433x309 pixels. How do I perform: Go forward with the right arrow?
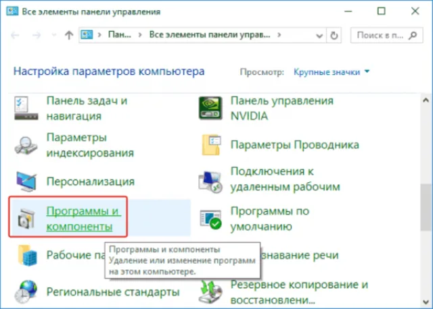coord(37,35)
